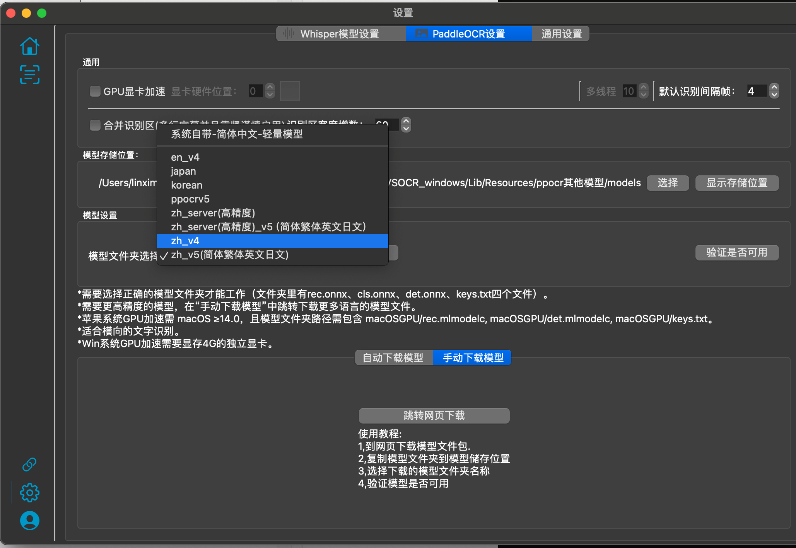The image size is (796, 548).
Task: Click the link chain icon in sidebar
Action: [29, 465]
